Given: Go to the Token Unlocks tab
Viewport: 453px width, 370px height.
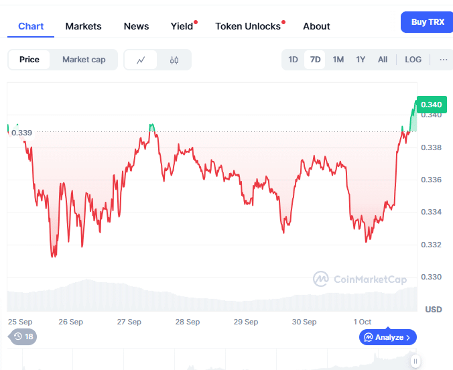Looking at the screenshot, I should tap(248, 26).
